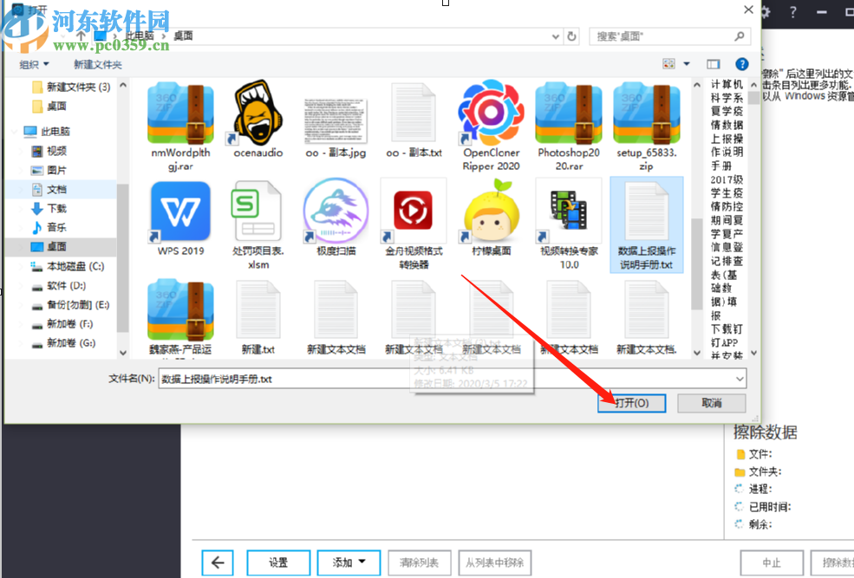The height and width of the screenshot is (578, 854).
Task: Open 音乐 in the navigation pane
Action: (49, 228)
